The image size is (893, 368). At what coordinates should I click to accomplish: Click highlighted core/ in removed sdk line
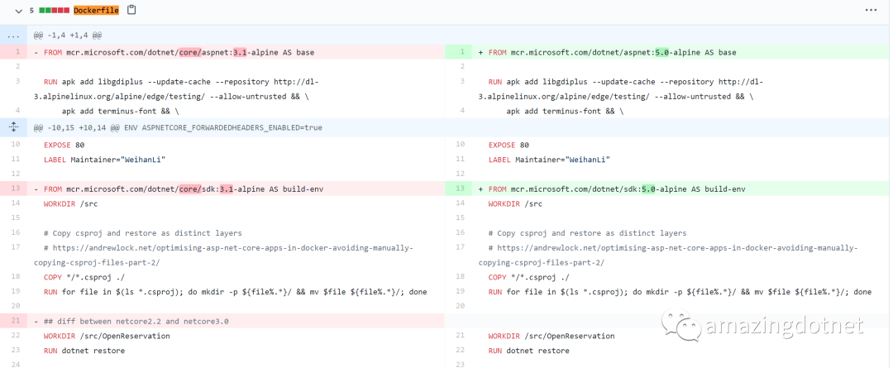click(x=190, y=189)
